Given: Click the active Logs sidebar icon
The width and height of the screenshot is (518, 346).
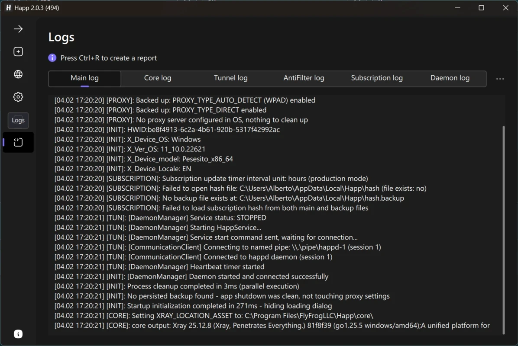Looking at the screenshot, I should pos(18,142).
